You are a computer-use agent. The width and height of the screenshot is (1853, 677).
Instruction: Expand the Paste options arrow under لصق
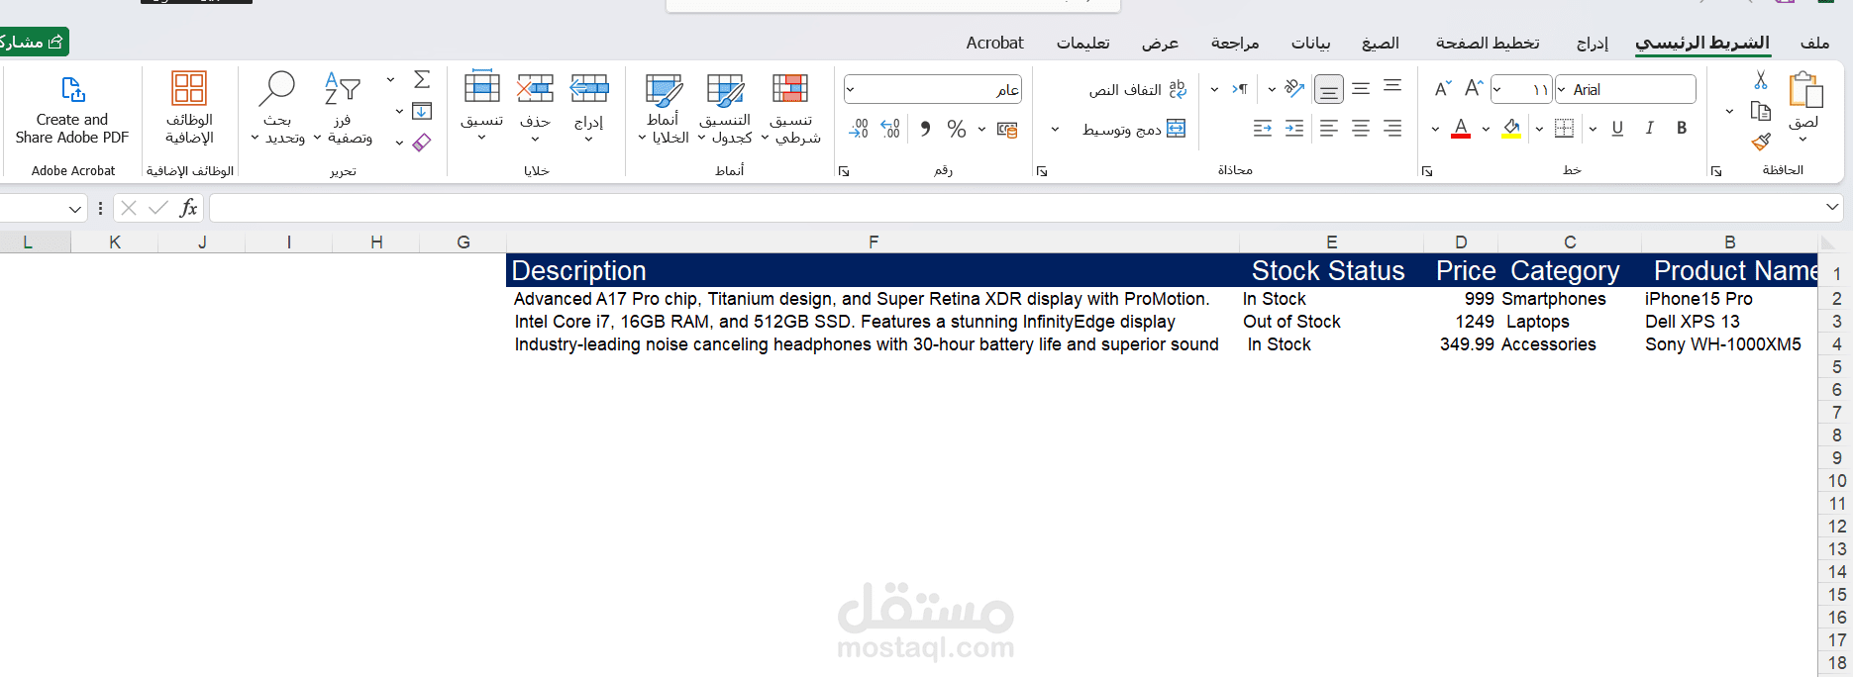(1803, 140)
